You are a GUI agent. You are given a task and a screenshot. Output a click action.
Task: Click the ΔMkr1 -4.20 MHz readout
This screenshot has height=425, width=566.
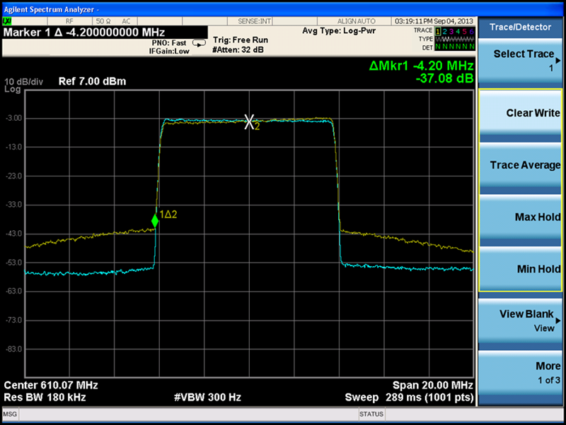(421, 66)
